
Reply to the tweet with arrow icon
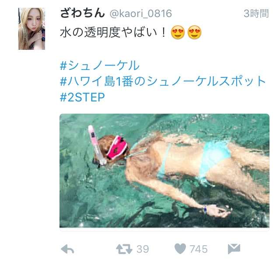67,249
